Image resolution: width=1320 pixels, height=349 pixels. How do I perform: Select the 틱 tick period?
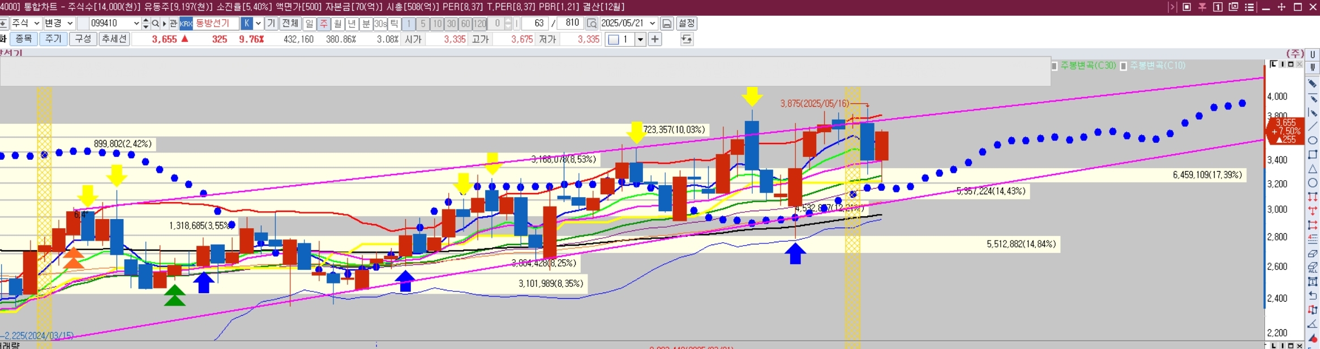394,23
